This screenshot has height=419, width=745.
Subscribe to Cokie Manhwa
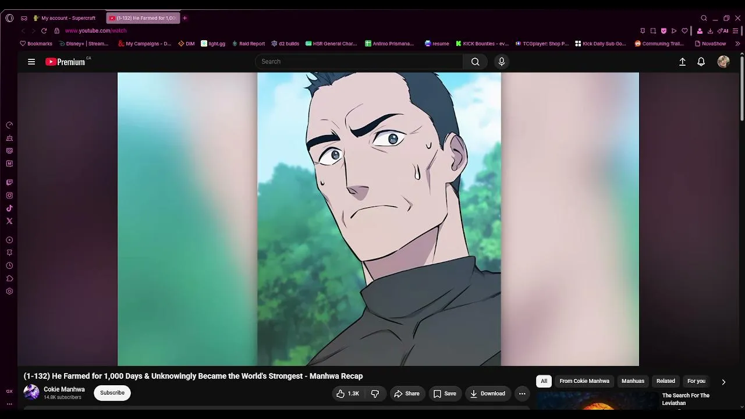pos(112,393)
